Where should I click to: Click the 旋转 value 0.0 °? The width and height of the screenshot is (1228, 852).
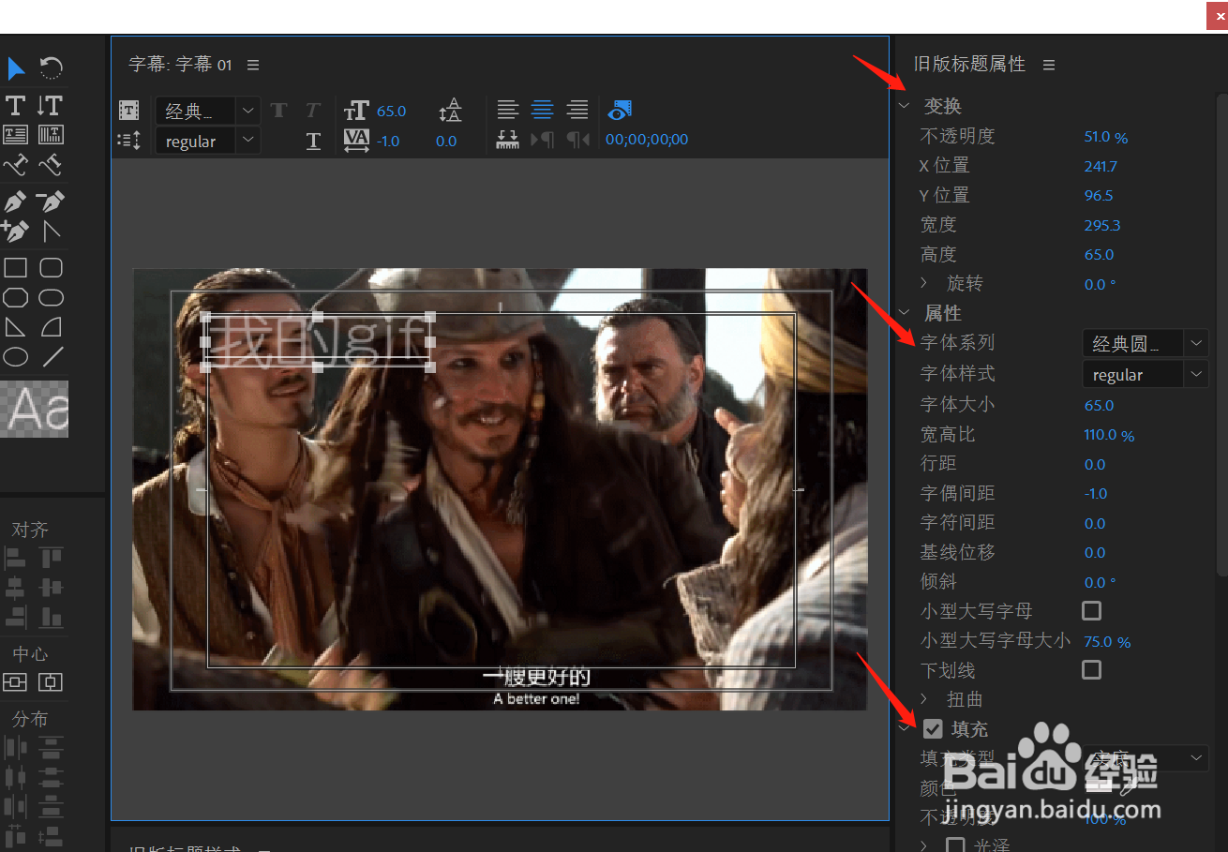pos(1100,284)
